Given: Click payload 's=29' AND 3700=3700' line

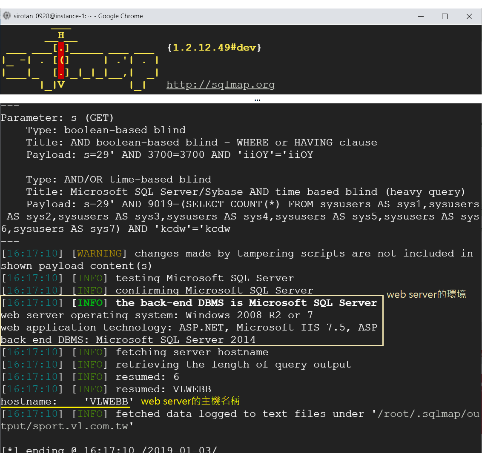Looking at the screenshot, I should 170,155.
